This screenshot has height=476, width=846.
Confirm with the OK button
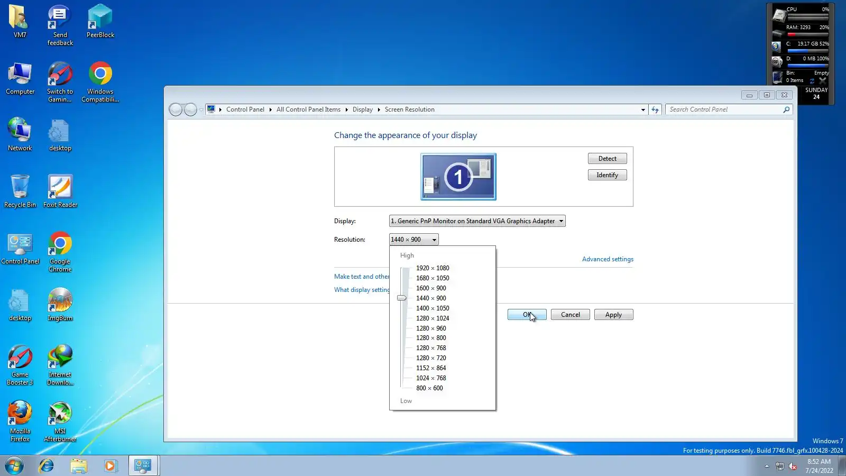tap(527, 315)
